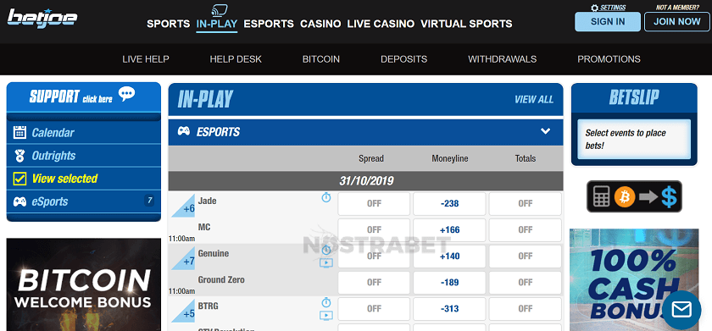Click the SIGN IN button

[608, 21]
